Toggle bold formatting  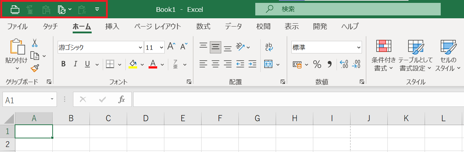pyautogui.click(x=63, y=64)
